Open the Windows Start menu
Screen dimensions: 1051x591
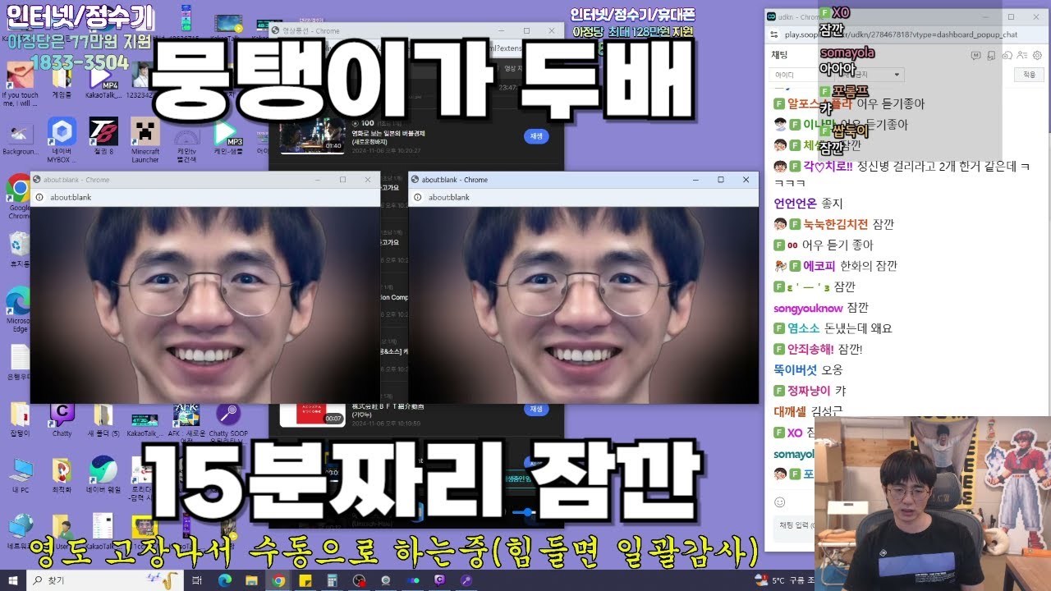click(x=12, y=580)
